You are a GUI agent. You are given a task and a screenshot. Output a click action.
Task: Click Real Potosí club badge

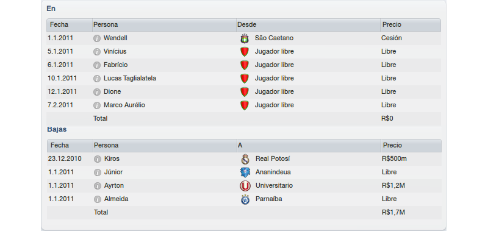pyautogui.click(x=246, y=159)
